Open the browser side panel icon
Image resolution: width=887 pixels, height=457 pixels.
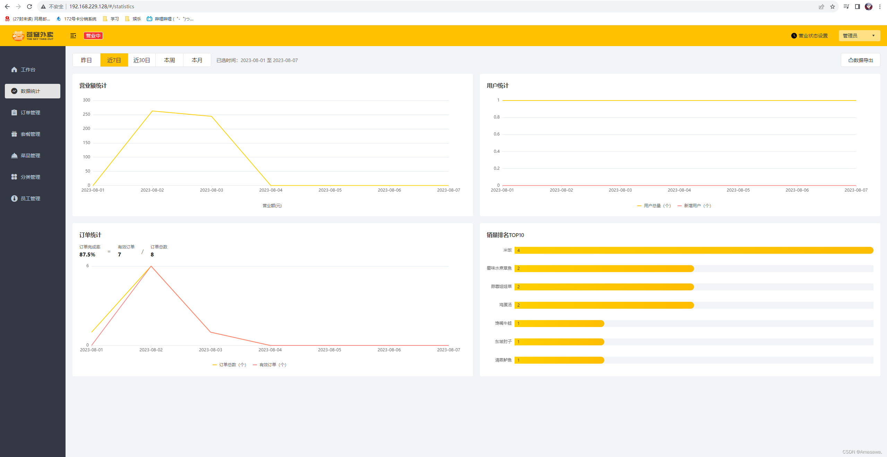(858, 7)
